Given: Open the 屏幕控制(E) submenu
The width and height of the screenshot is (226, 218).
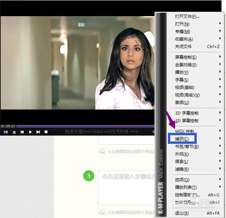Looking at the screenshot, I should click(x=195, y=57).
